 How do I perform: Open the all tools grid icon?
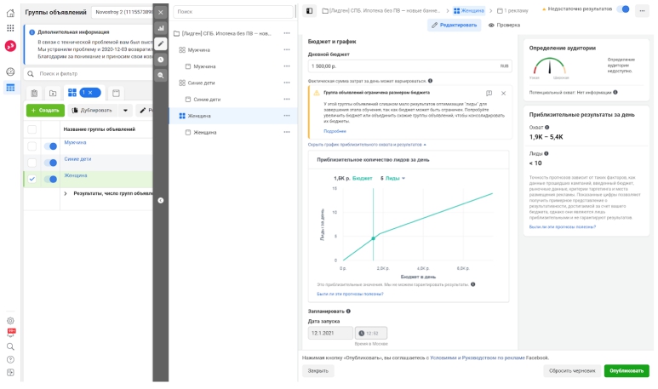(x=10, y=28)
